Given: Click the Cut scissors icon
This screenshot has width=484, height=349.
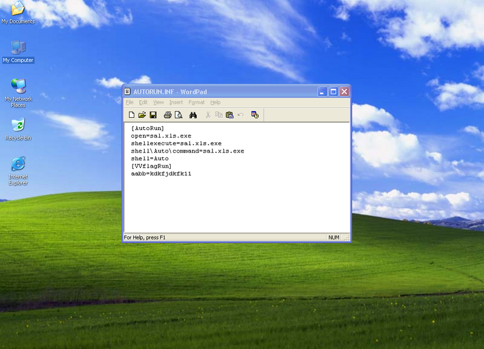Looking at the screenshot, I should coord(208,115).
